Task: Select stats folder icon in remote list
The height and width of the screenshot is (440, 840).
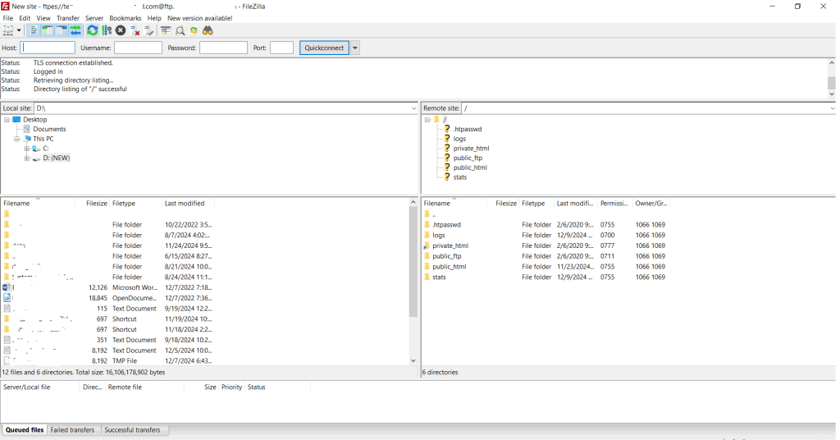Action: (427, 277)
